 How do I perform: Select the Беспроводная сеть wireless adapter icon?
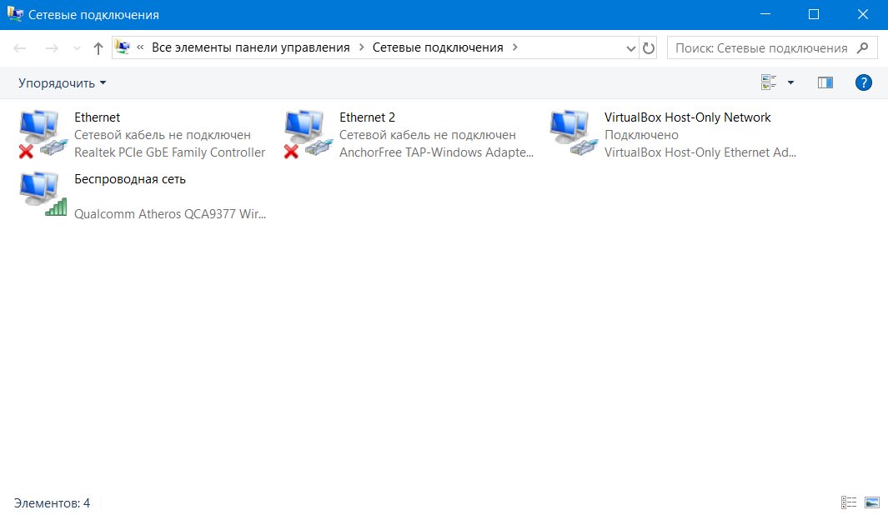pos(43,195)
